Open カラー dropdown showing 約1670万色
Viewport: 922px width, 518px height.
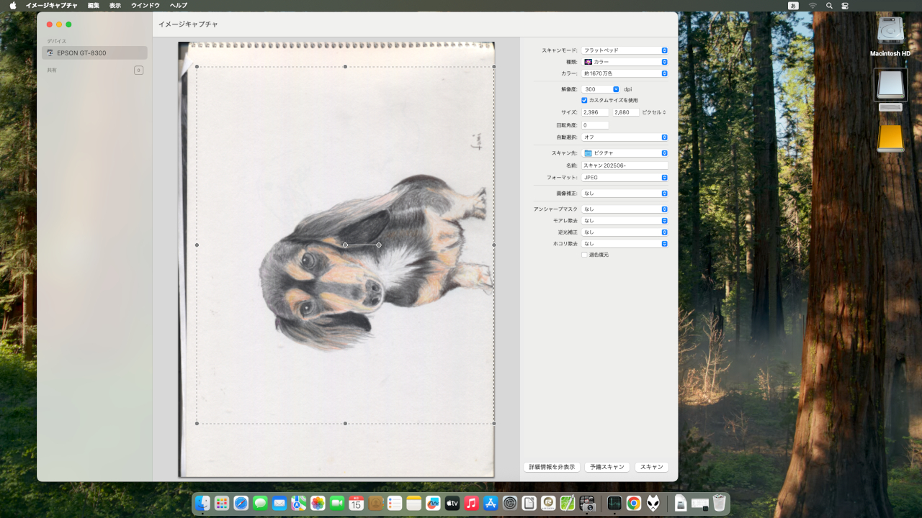coord(625,73)
